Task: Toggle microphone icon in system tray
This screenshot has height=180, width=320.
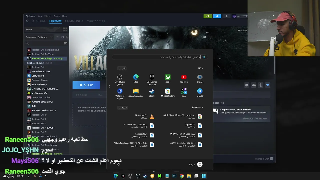Action: click(x=35, y=176)
